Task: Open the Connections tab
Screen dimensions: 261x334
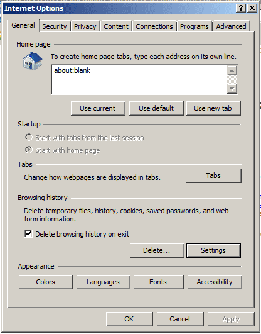Action: point(154,26)
